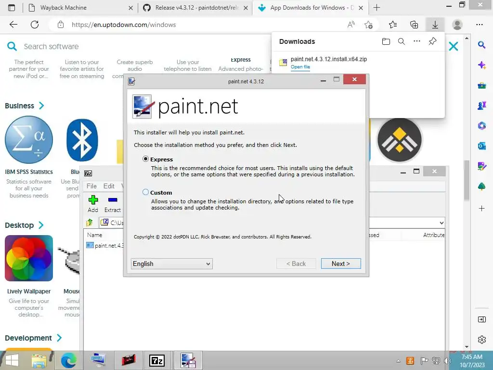This screenshot has width=493, height=370.
Task: Open Edge sidebar tree icon
Action: [x=481, y=186]
